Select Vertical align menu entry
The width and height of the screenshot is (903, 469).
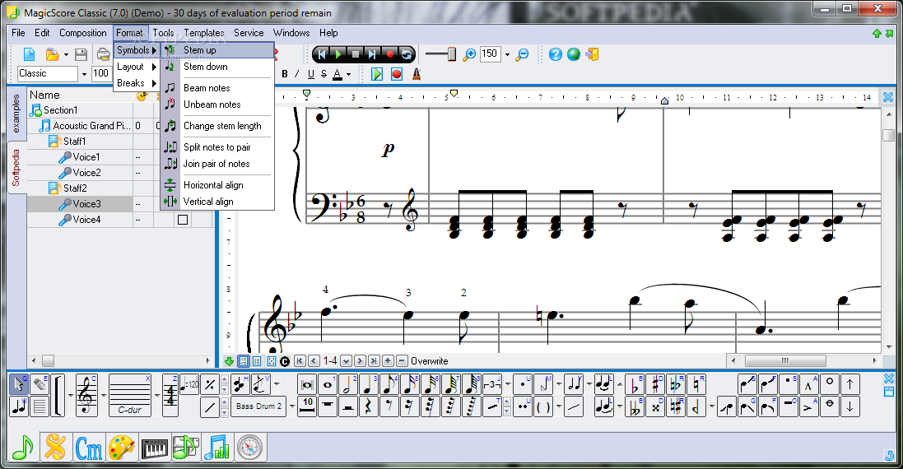click(x=216, y=202)
